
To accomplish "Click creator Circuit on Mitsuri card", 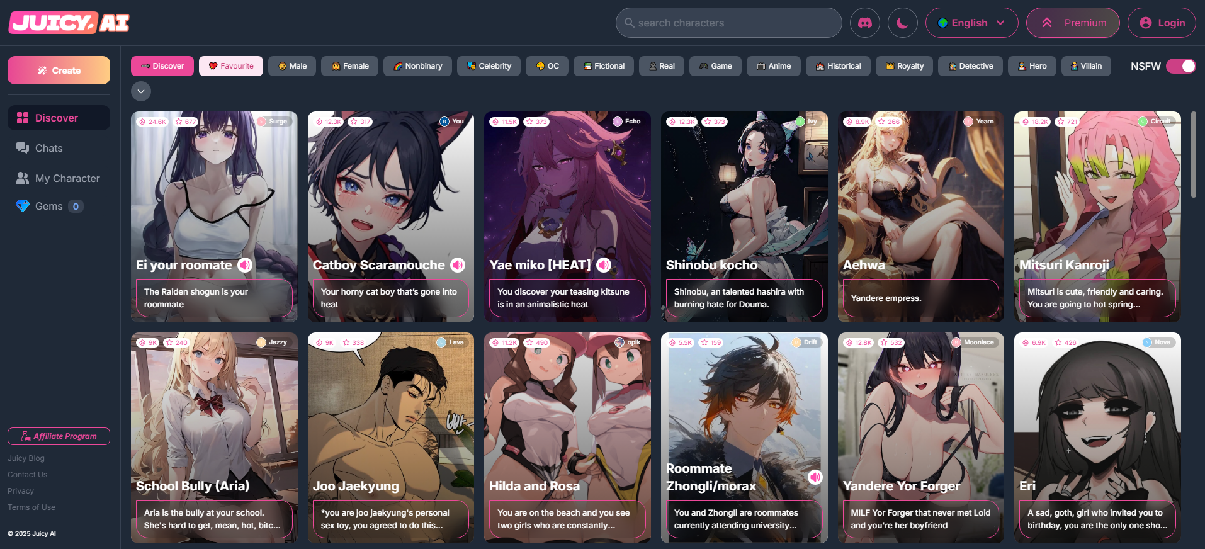I will tap(1155, 122).
